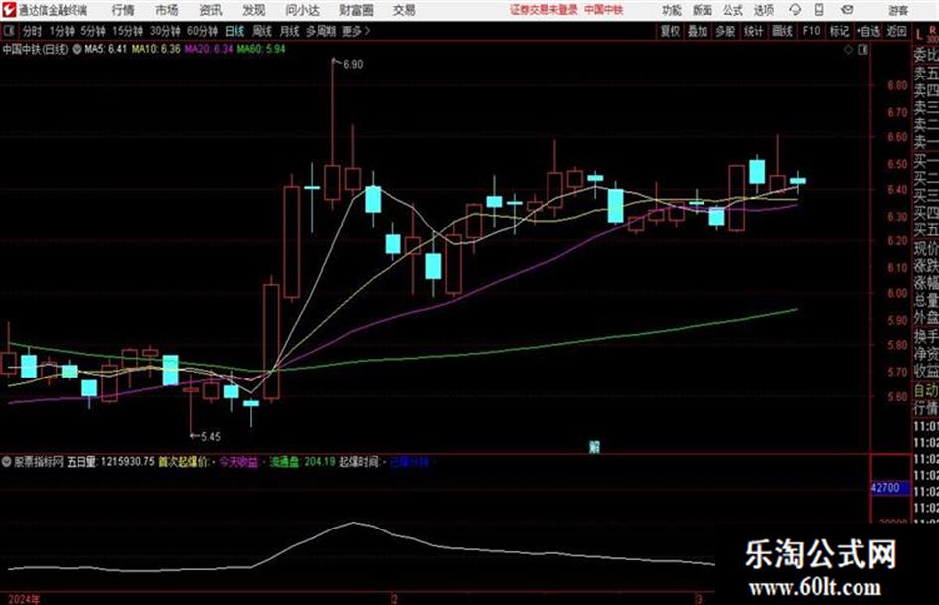Open the 功能 menu

[x=672, y=10]
